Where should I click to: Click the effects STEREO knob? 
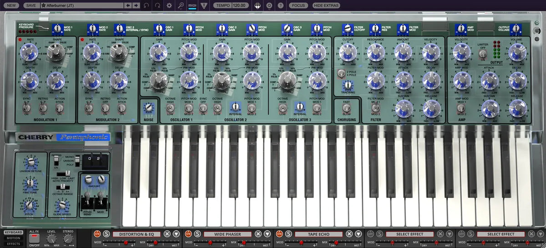68,238
